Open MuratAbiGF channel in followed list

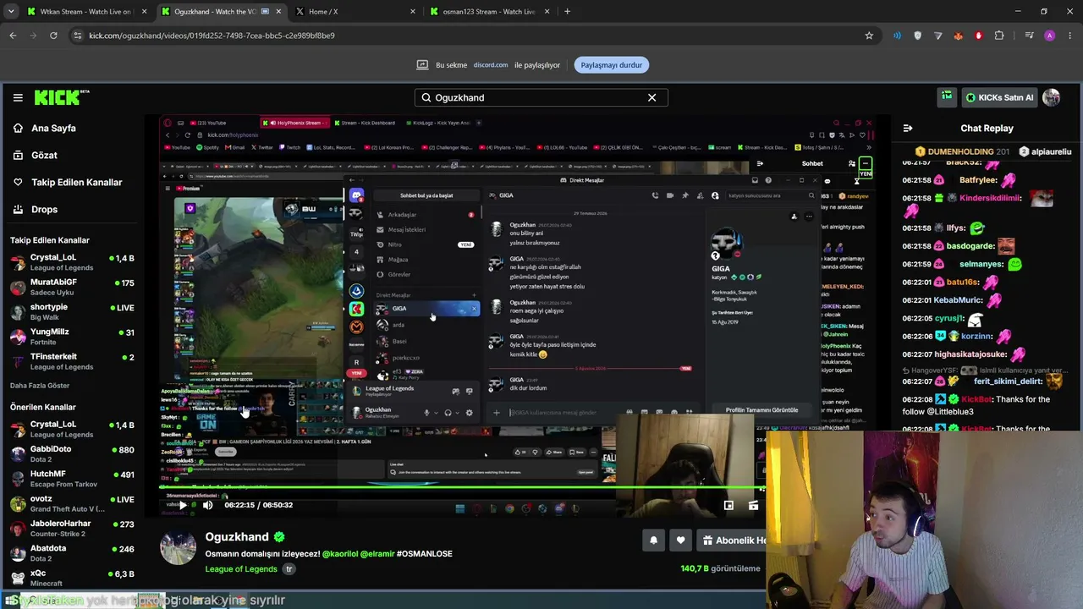pyautogui.click(x=72, y=287)
